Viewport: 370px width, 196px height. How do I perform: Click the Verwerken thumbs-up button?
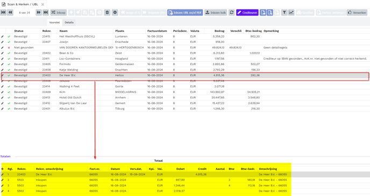357,12
